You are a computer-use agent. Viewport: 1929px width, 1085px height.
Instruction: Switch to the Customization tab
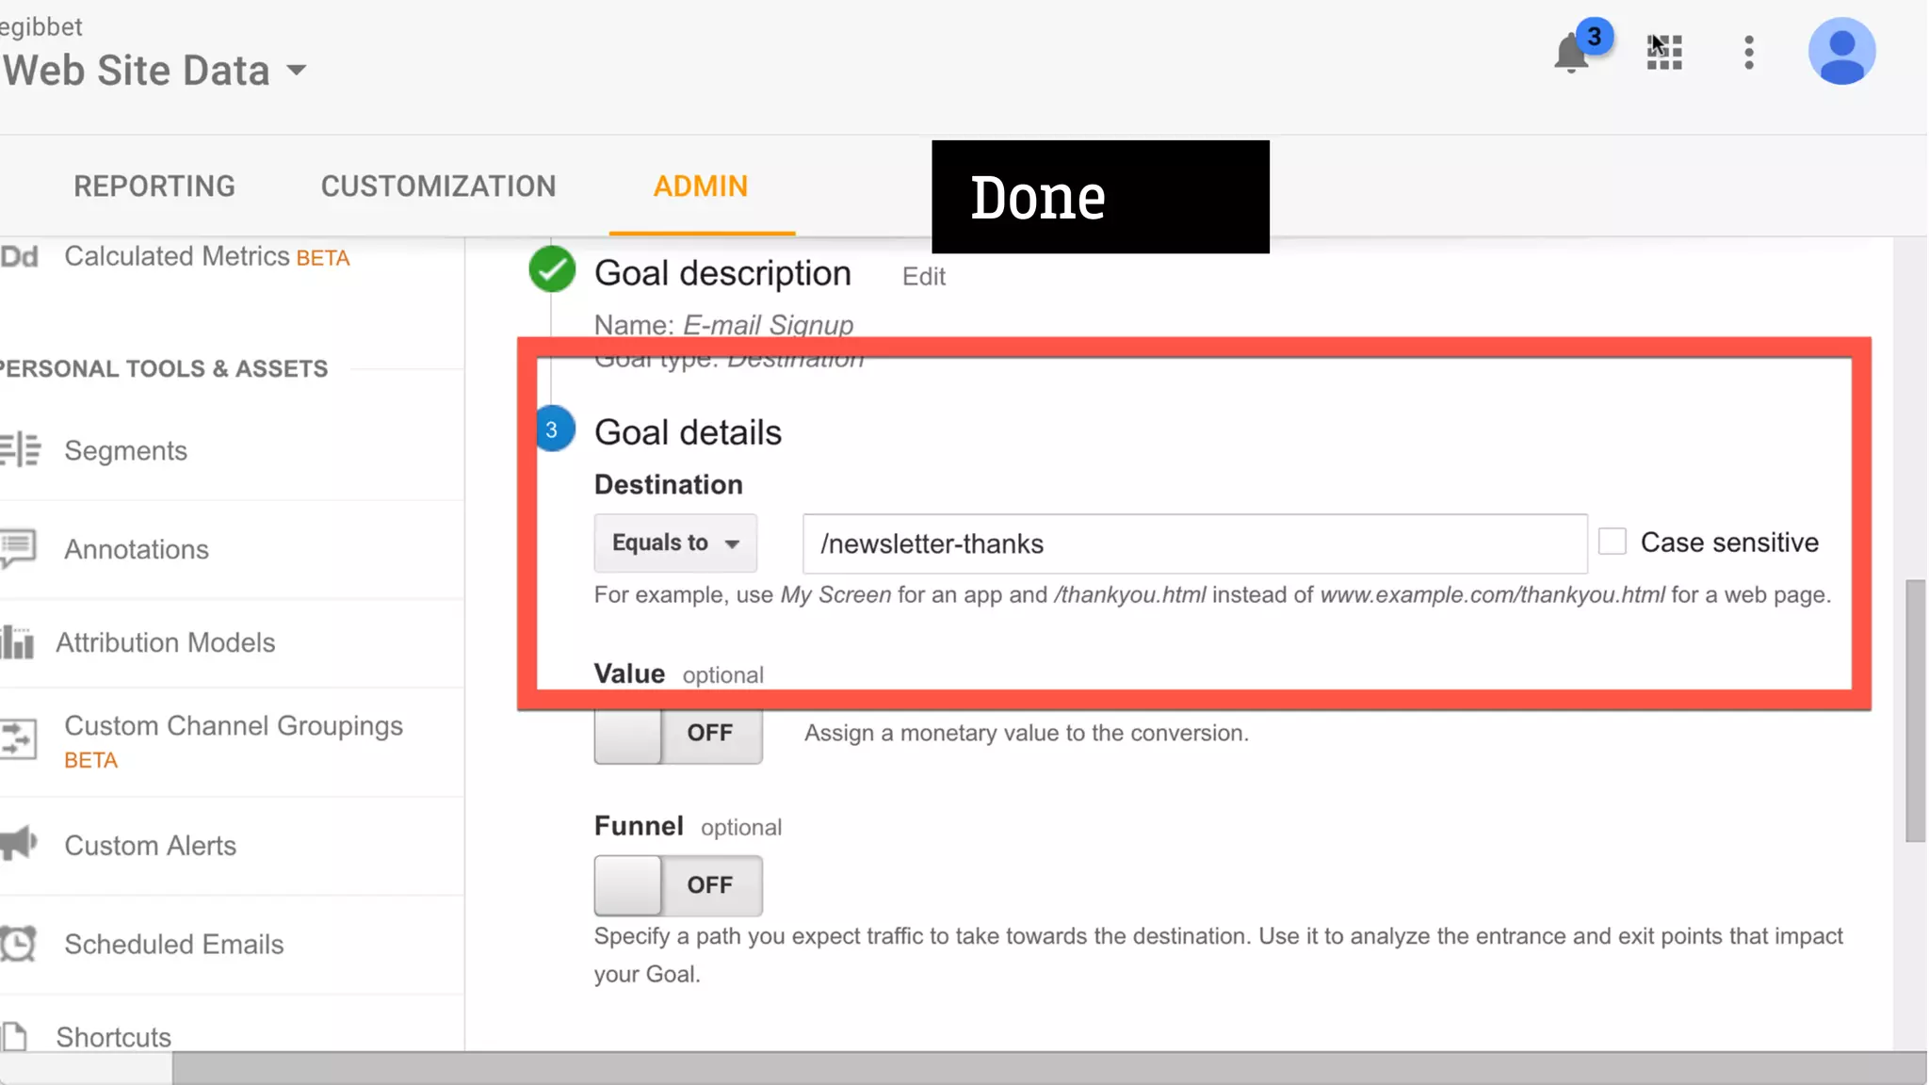[438, 186]
